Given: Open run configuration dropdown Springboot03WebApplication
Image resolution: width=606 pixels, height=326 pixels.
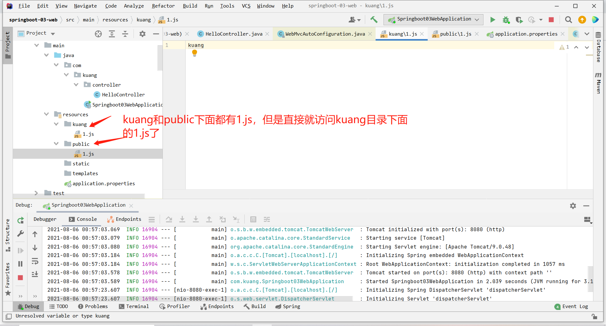Looking at the screenshot, I should tap(433, 19).
